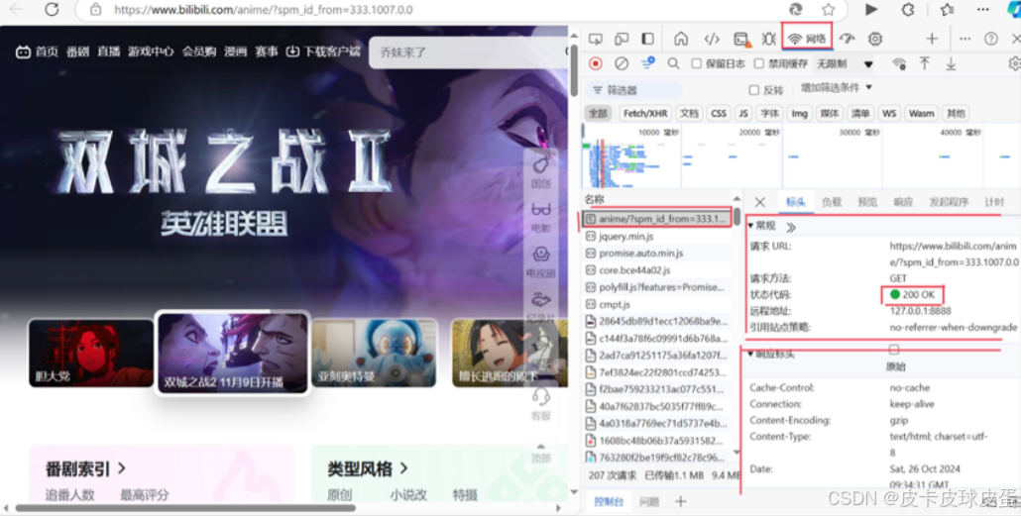The width and height of the screenshot is (1021, 516).
Task: Click the export HAR download arrow
Action: 951,63
